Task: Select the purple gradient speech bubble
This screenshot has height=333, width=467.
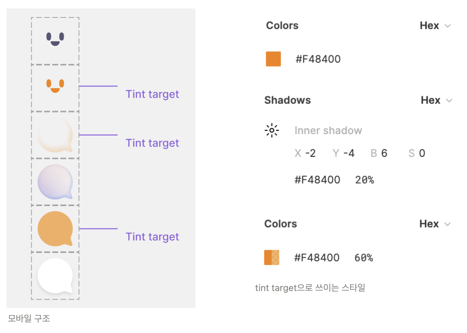Action: click(x=55, y=182)
